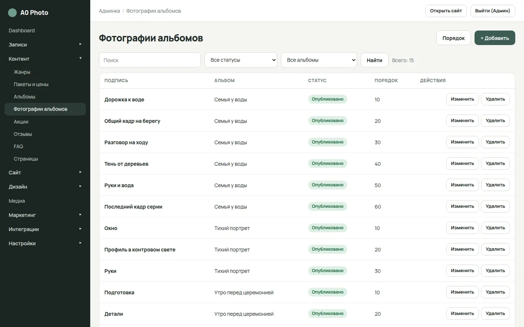Click the A0 Photo logo circle
524x327 pixels.
coord(12,13)
